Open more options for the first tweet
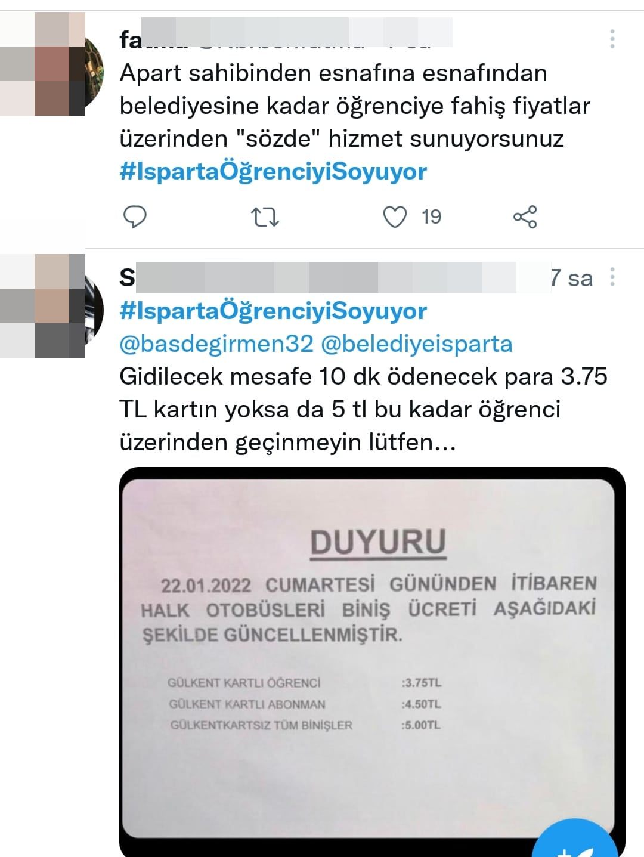644x857 pixels. click(x=612, y=38)
